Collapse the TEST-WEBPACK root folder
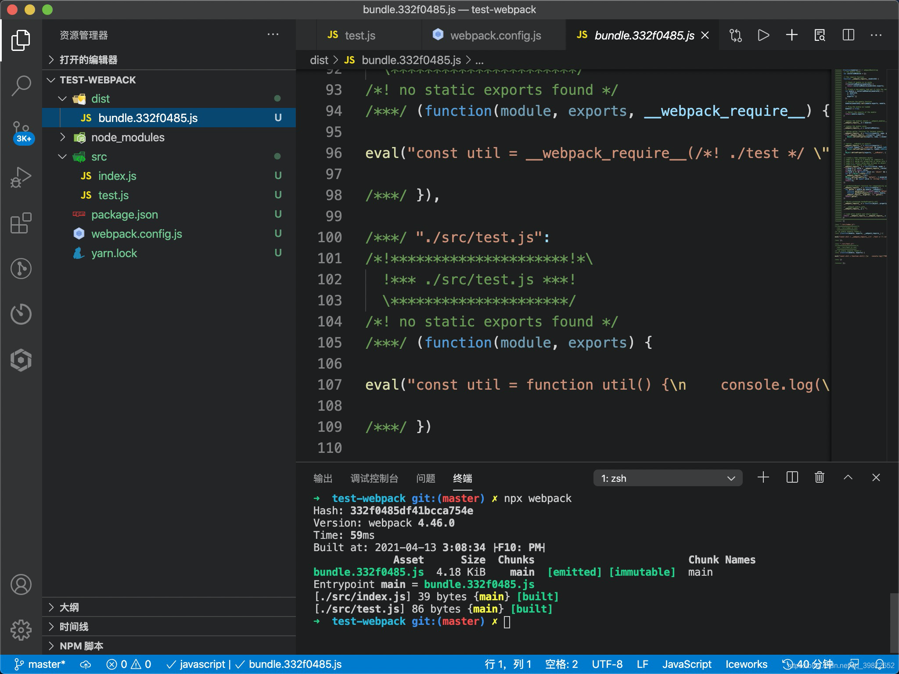The width and height of the screenshot is (899, 674). coord(169,80)
